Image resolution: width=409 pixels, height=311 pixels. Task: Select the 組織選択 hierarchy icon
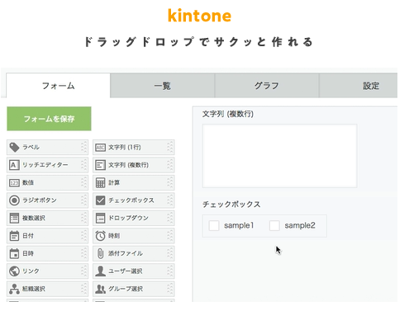tap(14, 289)
